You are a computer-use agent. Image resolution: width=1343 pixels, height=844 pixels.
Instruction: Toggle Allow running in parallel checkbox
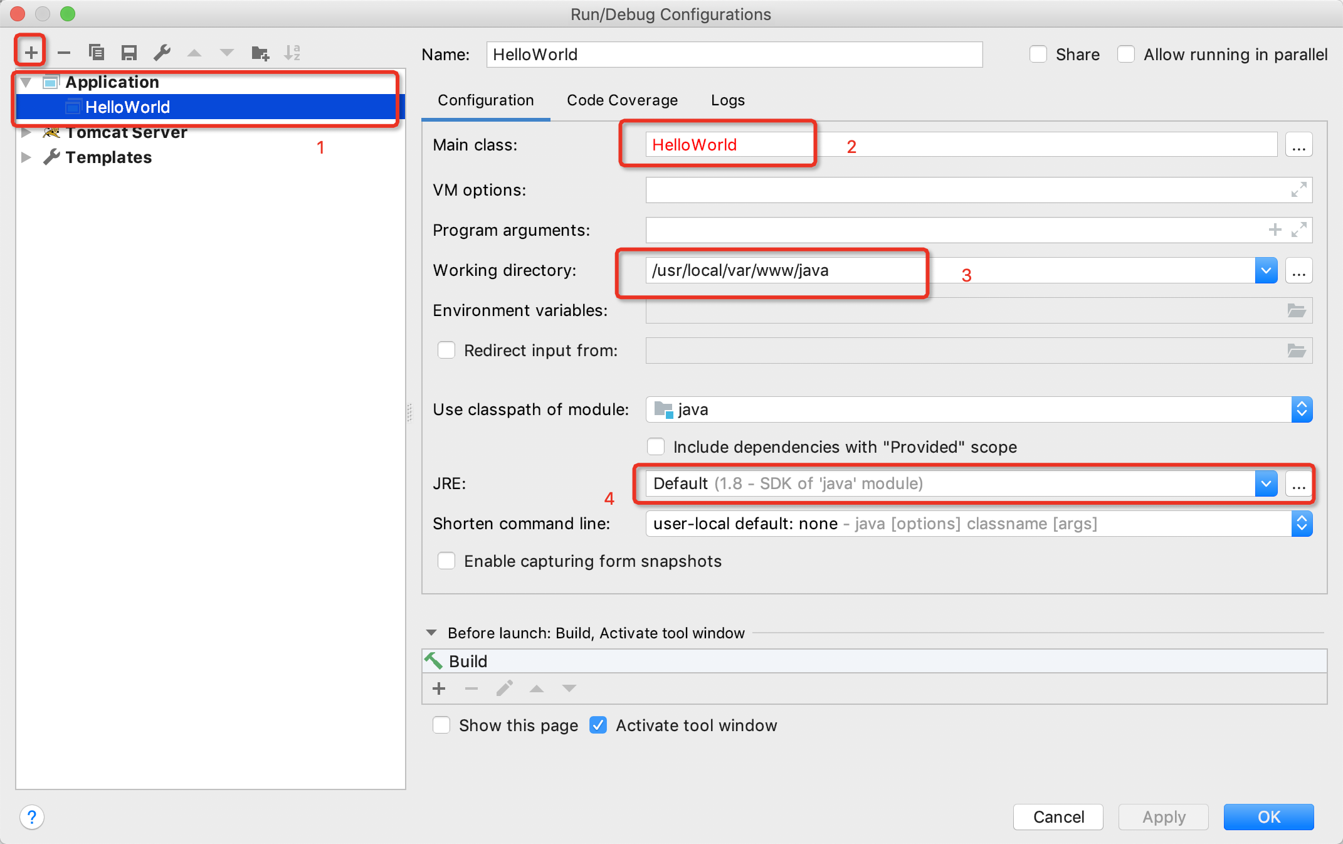1126,55
